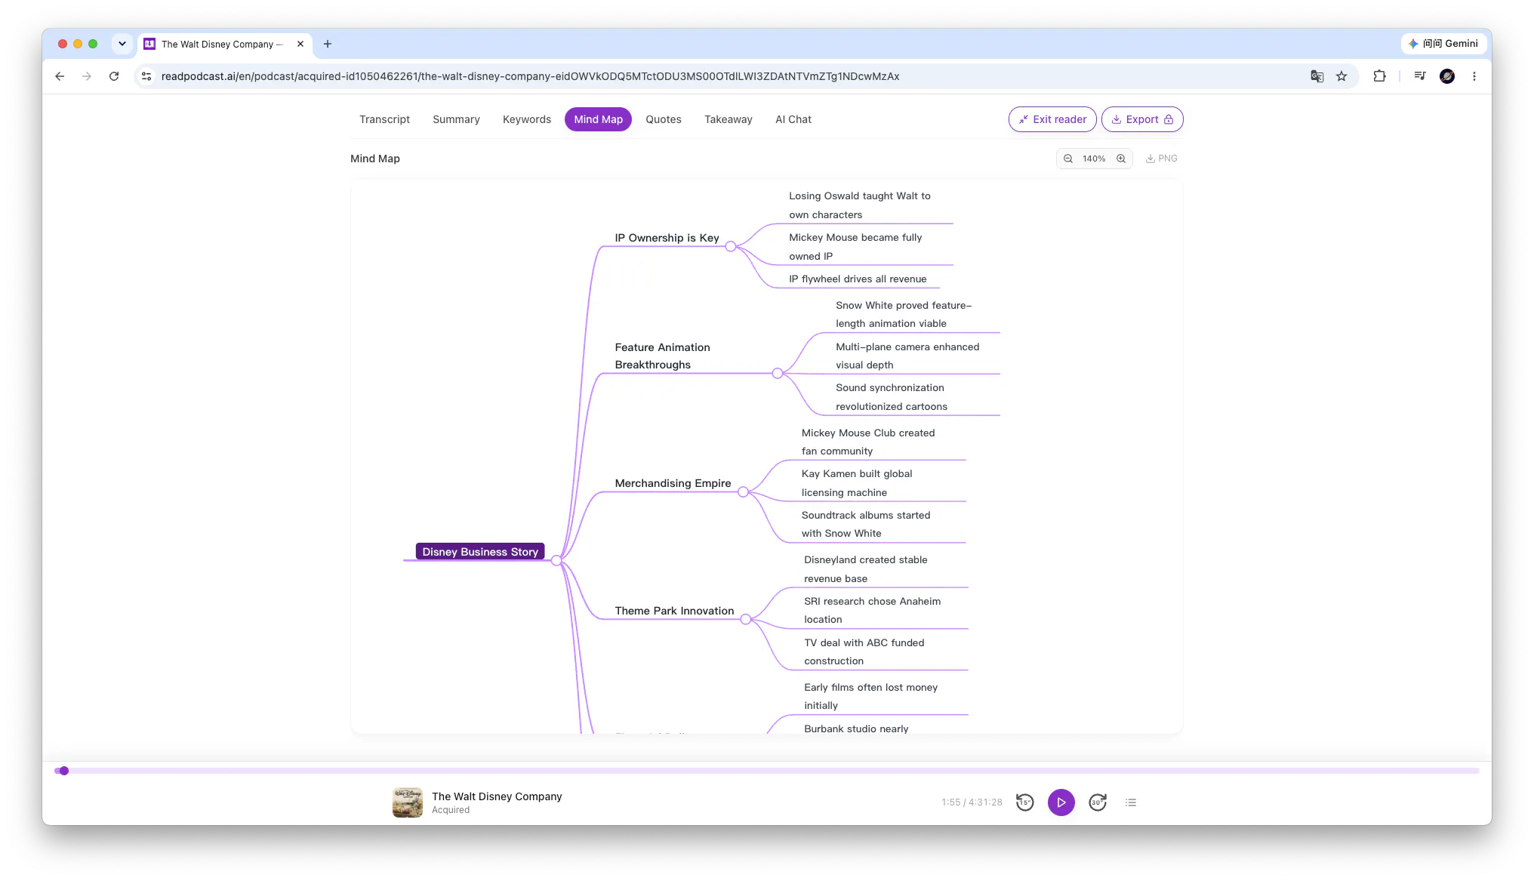Click 'Kay Kamen built global licensing machine'
Screen dimensions: 1534x881
coord(856,483)
